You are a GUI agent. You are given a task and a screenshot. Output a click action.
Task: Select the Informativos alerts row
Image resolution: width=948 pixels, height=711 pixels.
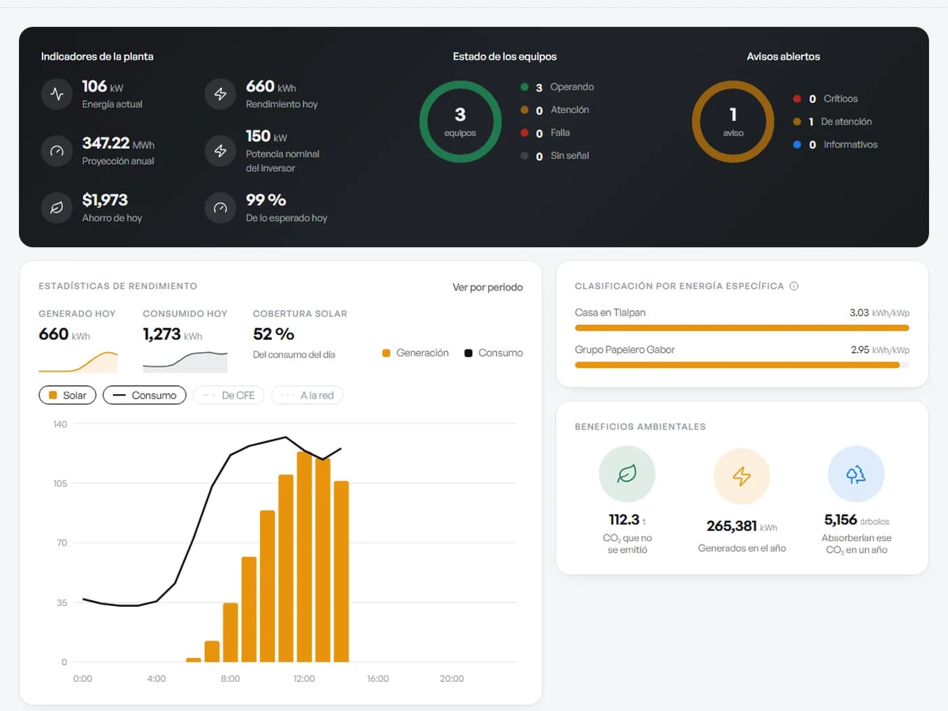tap(835, 145)
